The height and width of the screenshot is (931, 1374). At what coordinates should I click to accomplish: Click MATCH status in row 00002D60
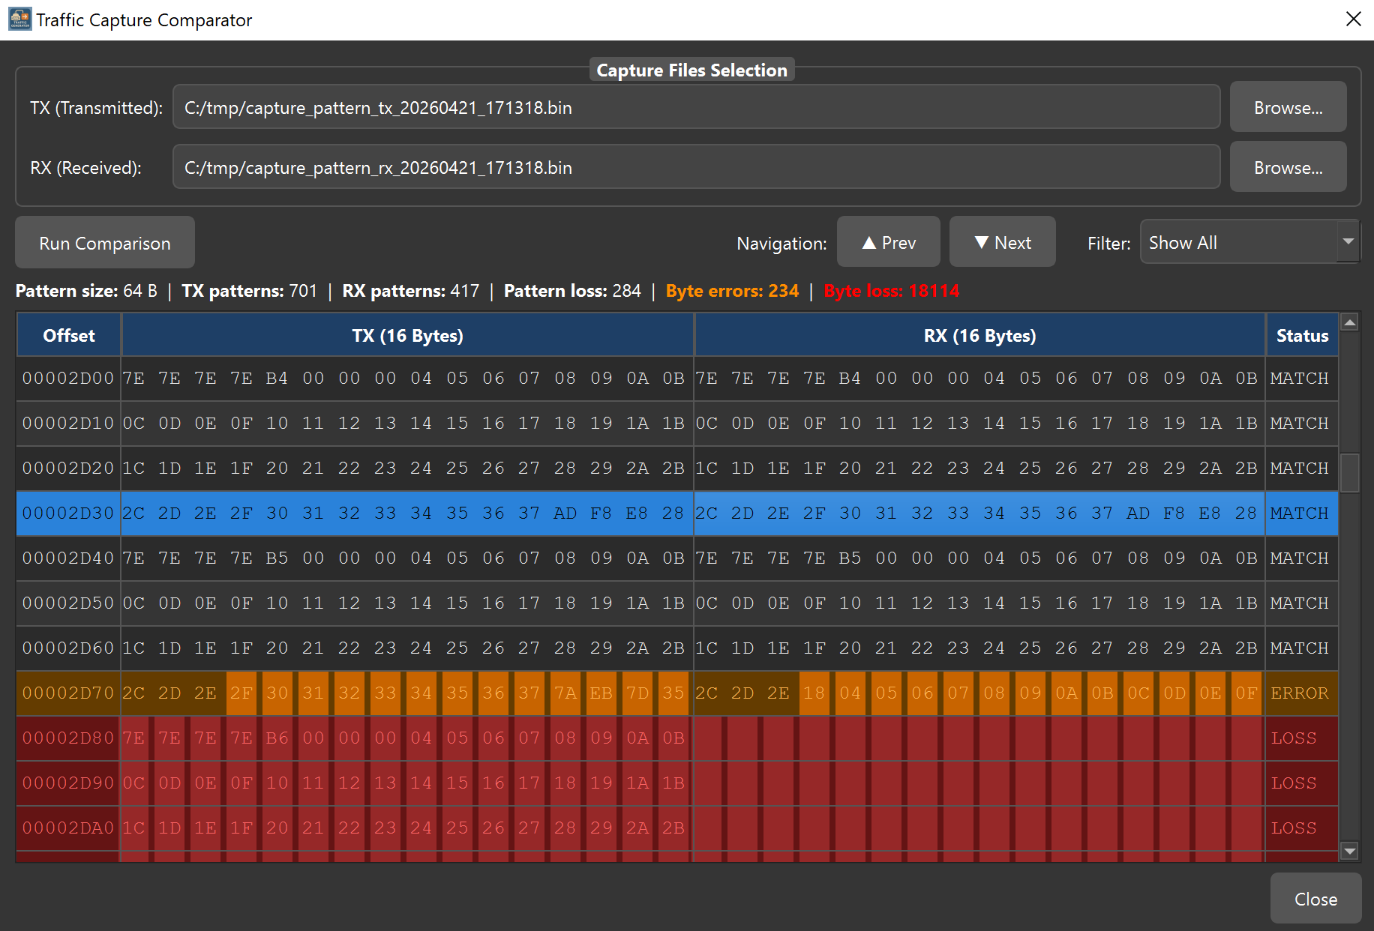pyautogui.click(x=1302, y=648)
